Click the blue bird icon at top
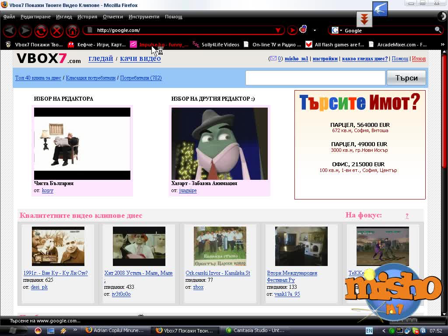 click(380, 9)
